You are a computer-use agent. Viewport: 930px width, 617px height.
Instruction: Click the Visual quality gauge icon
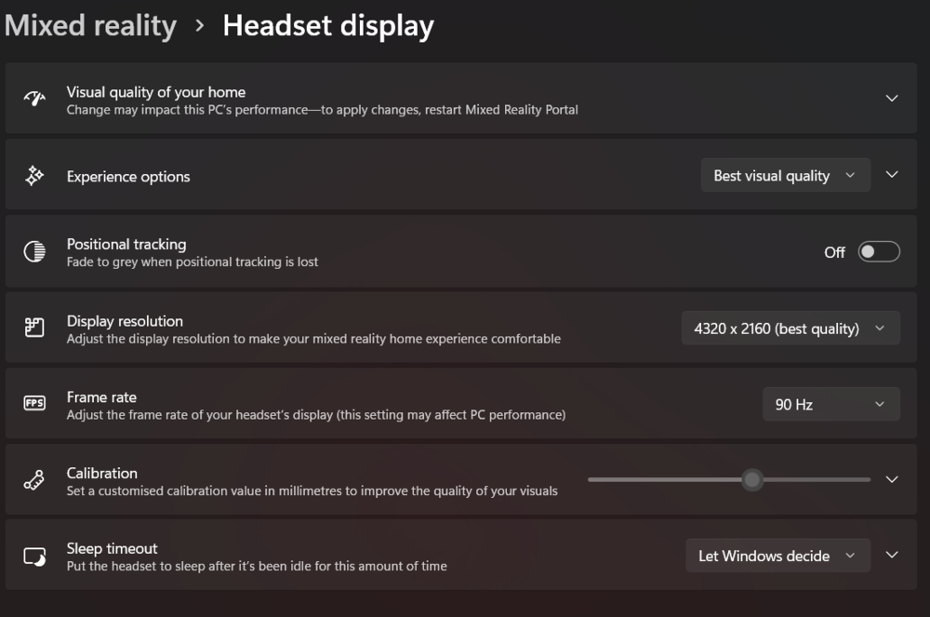pos(34,99)
